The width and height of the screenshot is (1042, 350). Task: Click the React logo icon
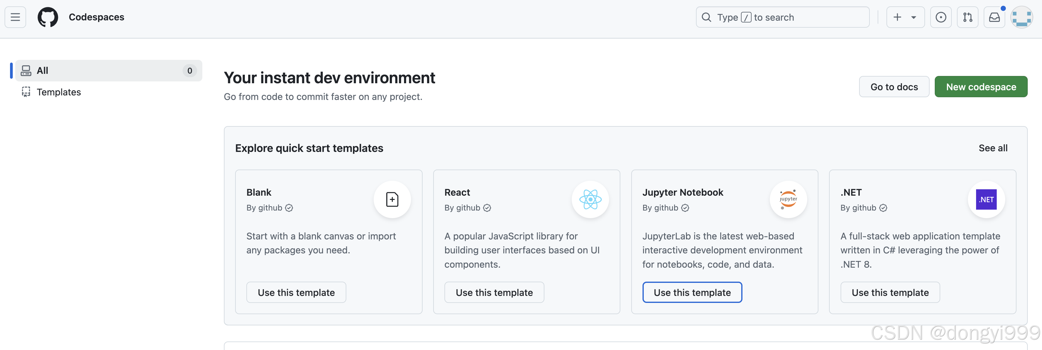click(x=590, y=200)
